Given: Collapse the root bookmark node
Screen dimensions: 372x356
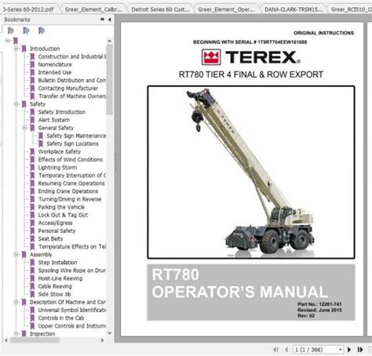Looking at the screenshot, I should point(8,41).
